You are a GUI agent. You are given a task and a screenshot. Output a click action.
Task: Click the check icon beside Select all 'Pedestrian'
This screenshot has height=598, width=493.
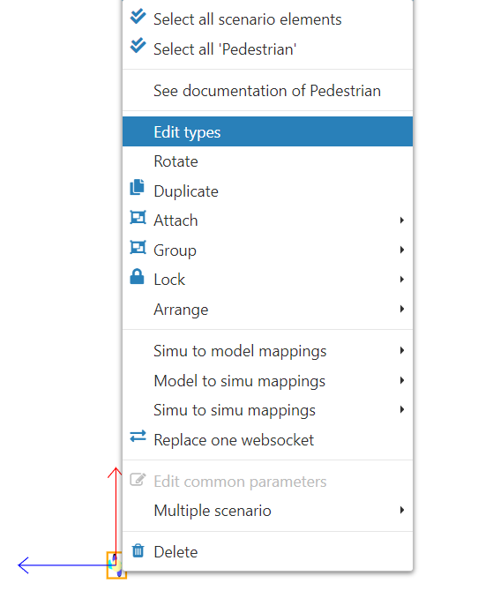point(138,46)
